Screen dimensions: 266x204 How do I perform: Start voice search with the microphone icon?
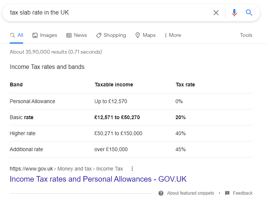coord(234,13)
